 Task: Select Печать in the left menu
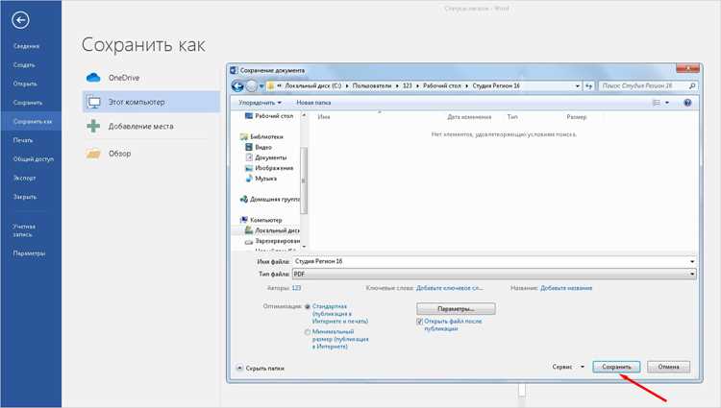(x=23, y=140)
